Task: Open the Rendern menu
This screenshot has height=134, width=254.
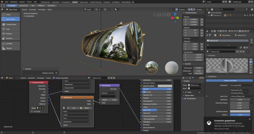Action: pos(22,2)
